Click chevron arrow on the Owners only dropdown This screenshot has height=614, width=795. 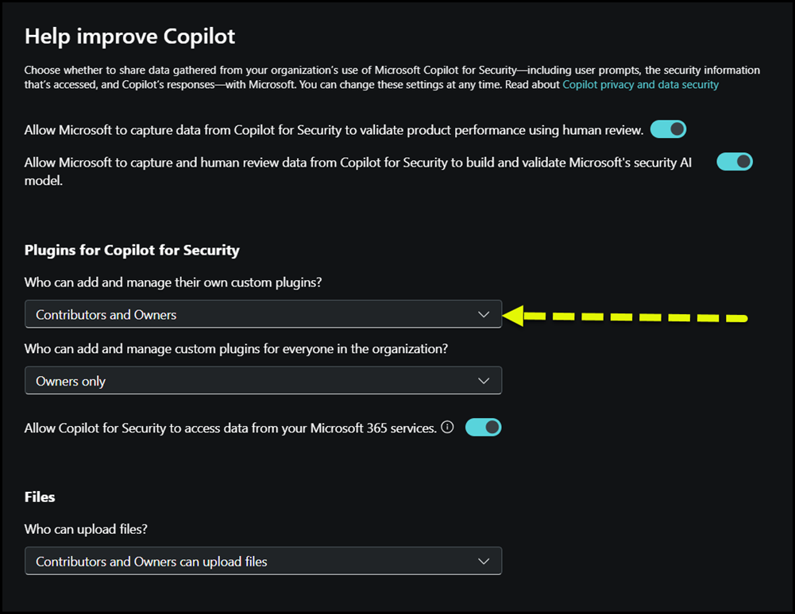coord(484,381)
